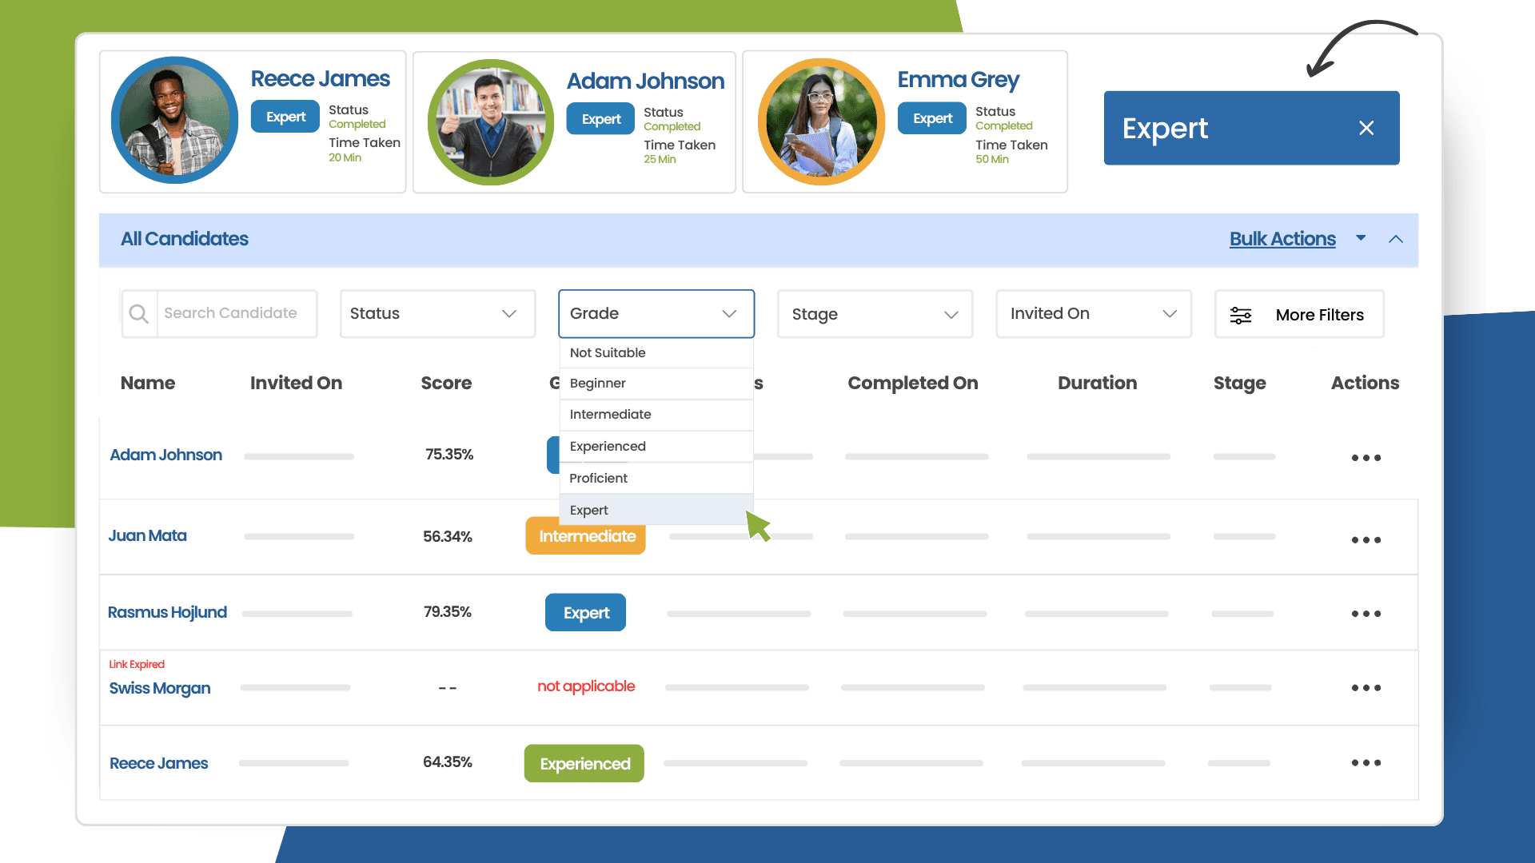Collapse the All Candidates section chevron
1535x863 pixels.
1396,239
